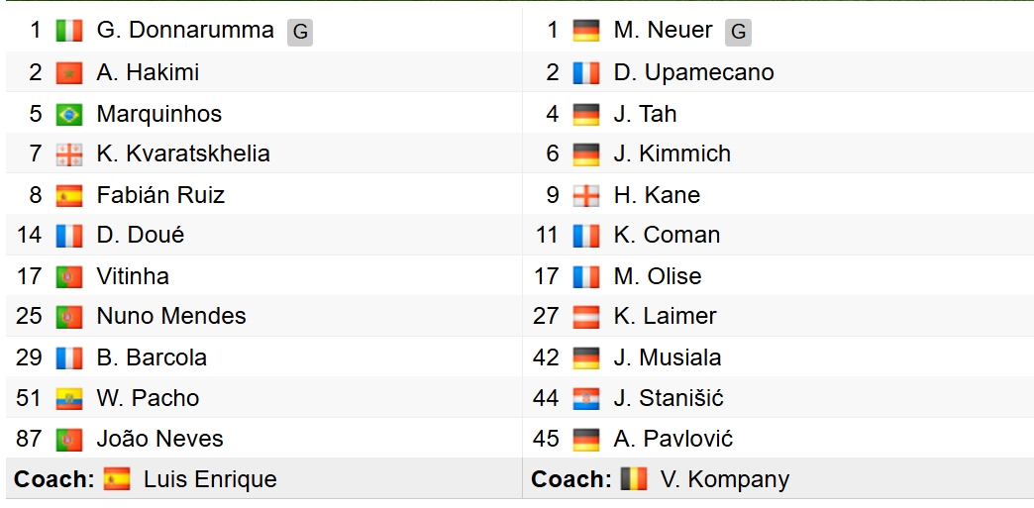
Task: Click the Brazil flag beside Marquinhos
Action: coord(69,114)
